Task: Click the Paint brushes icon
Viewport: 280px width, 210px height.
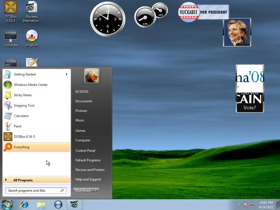Action: click(x=7, y=126)
